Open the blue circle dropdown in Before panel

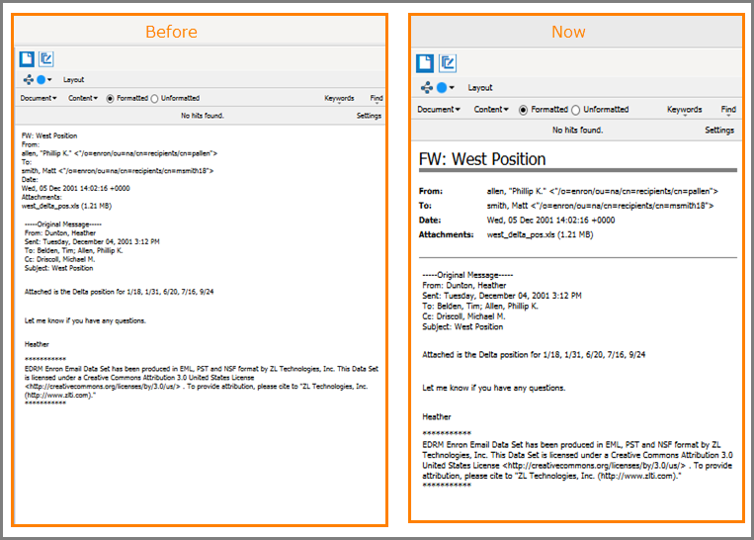(x=44, y=80)
